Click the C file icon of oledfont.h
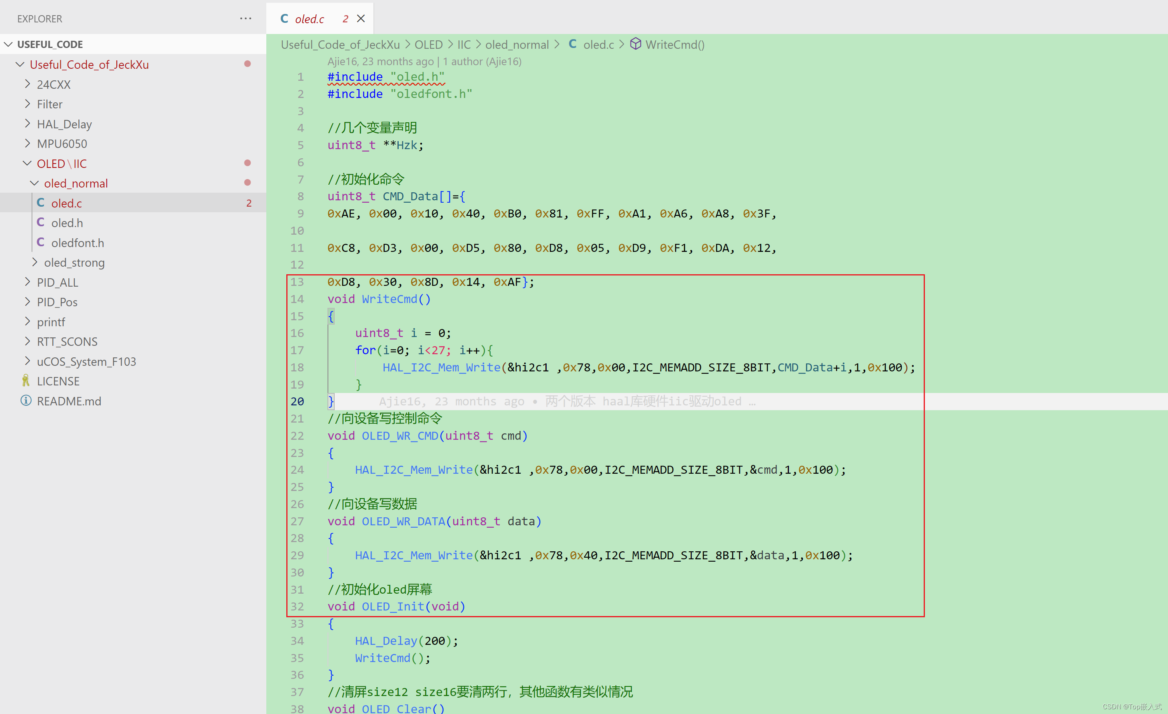1168x714 pixels. click(x=41, y=243)
